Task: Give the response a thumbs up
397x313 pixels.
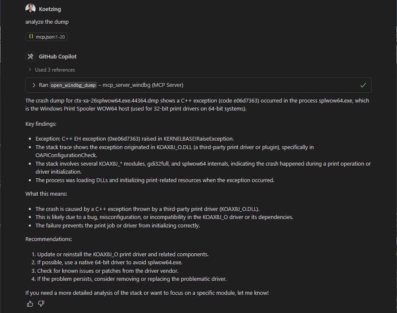Action: pos(30,304)
